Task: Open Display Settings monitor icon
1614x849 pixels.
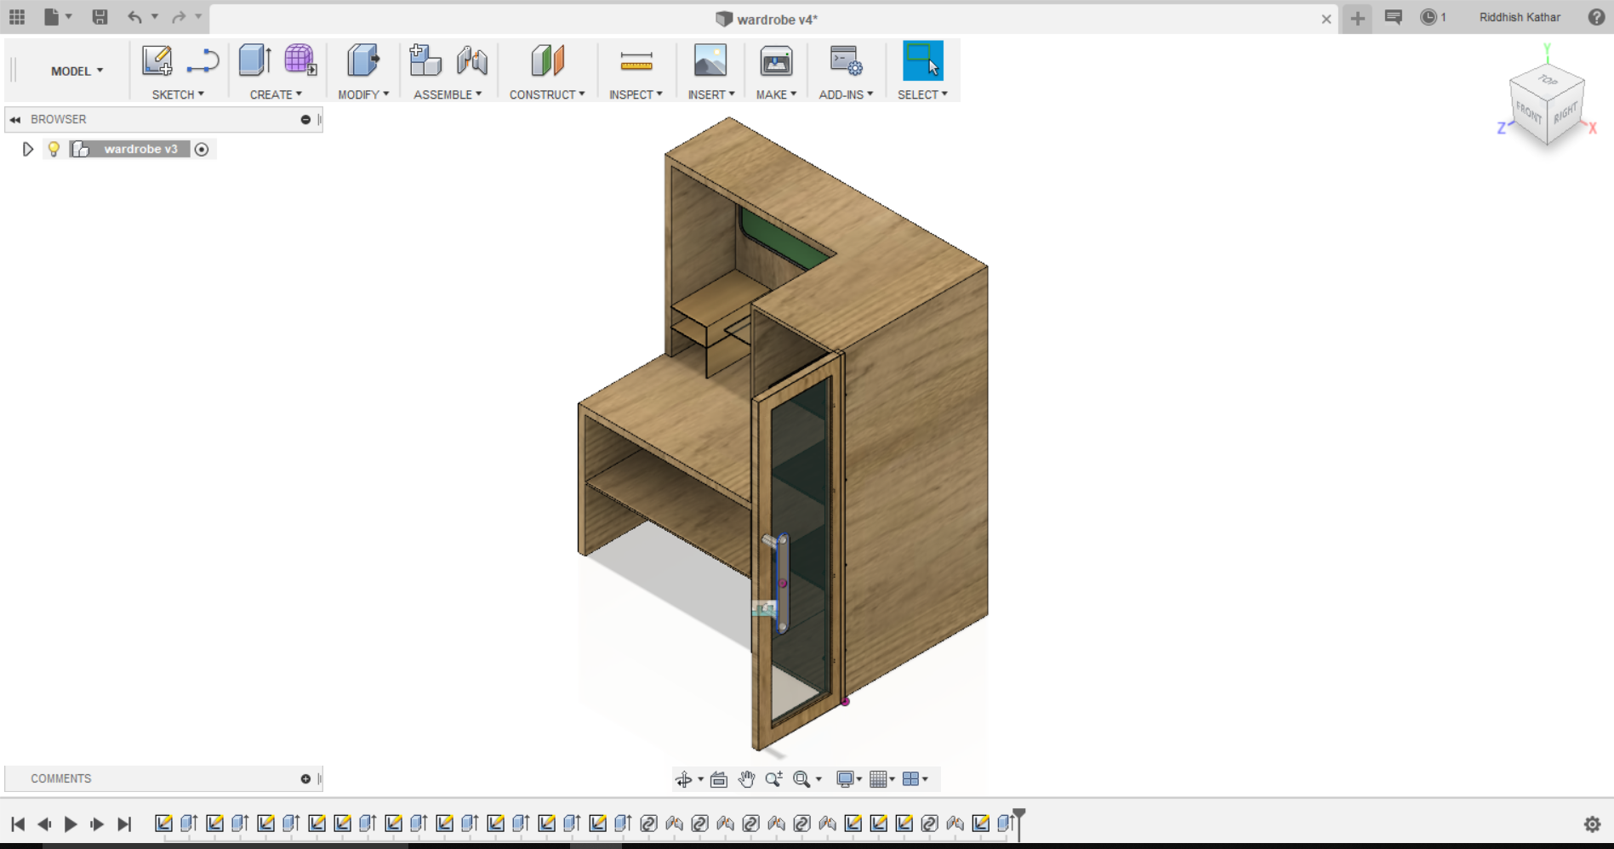Action: 845,779
